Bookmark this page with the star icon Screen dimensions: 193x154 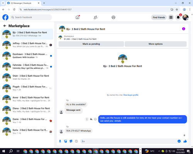(x=177, y=10)
